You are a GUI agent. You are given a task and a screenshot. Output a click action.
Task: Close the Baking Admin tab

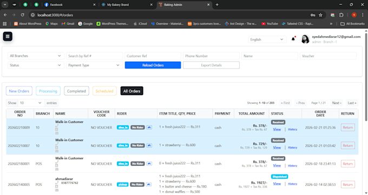pos(208,5)
